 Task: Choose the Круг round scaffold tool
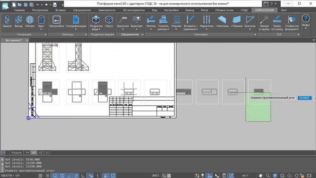41,22
